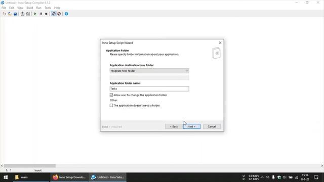Viewport: 324px width, 182px height.
Task: Open the Edit menu
Action: [12, 8]
